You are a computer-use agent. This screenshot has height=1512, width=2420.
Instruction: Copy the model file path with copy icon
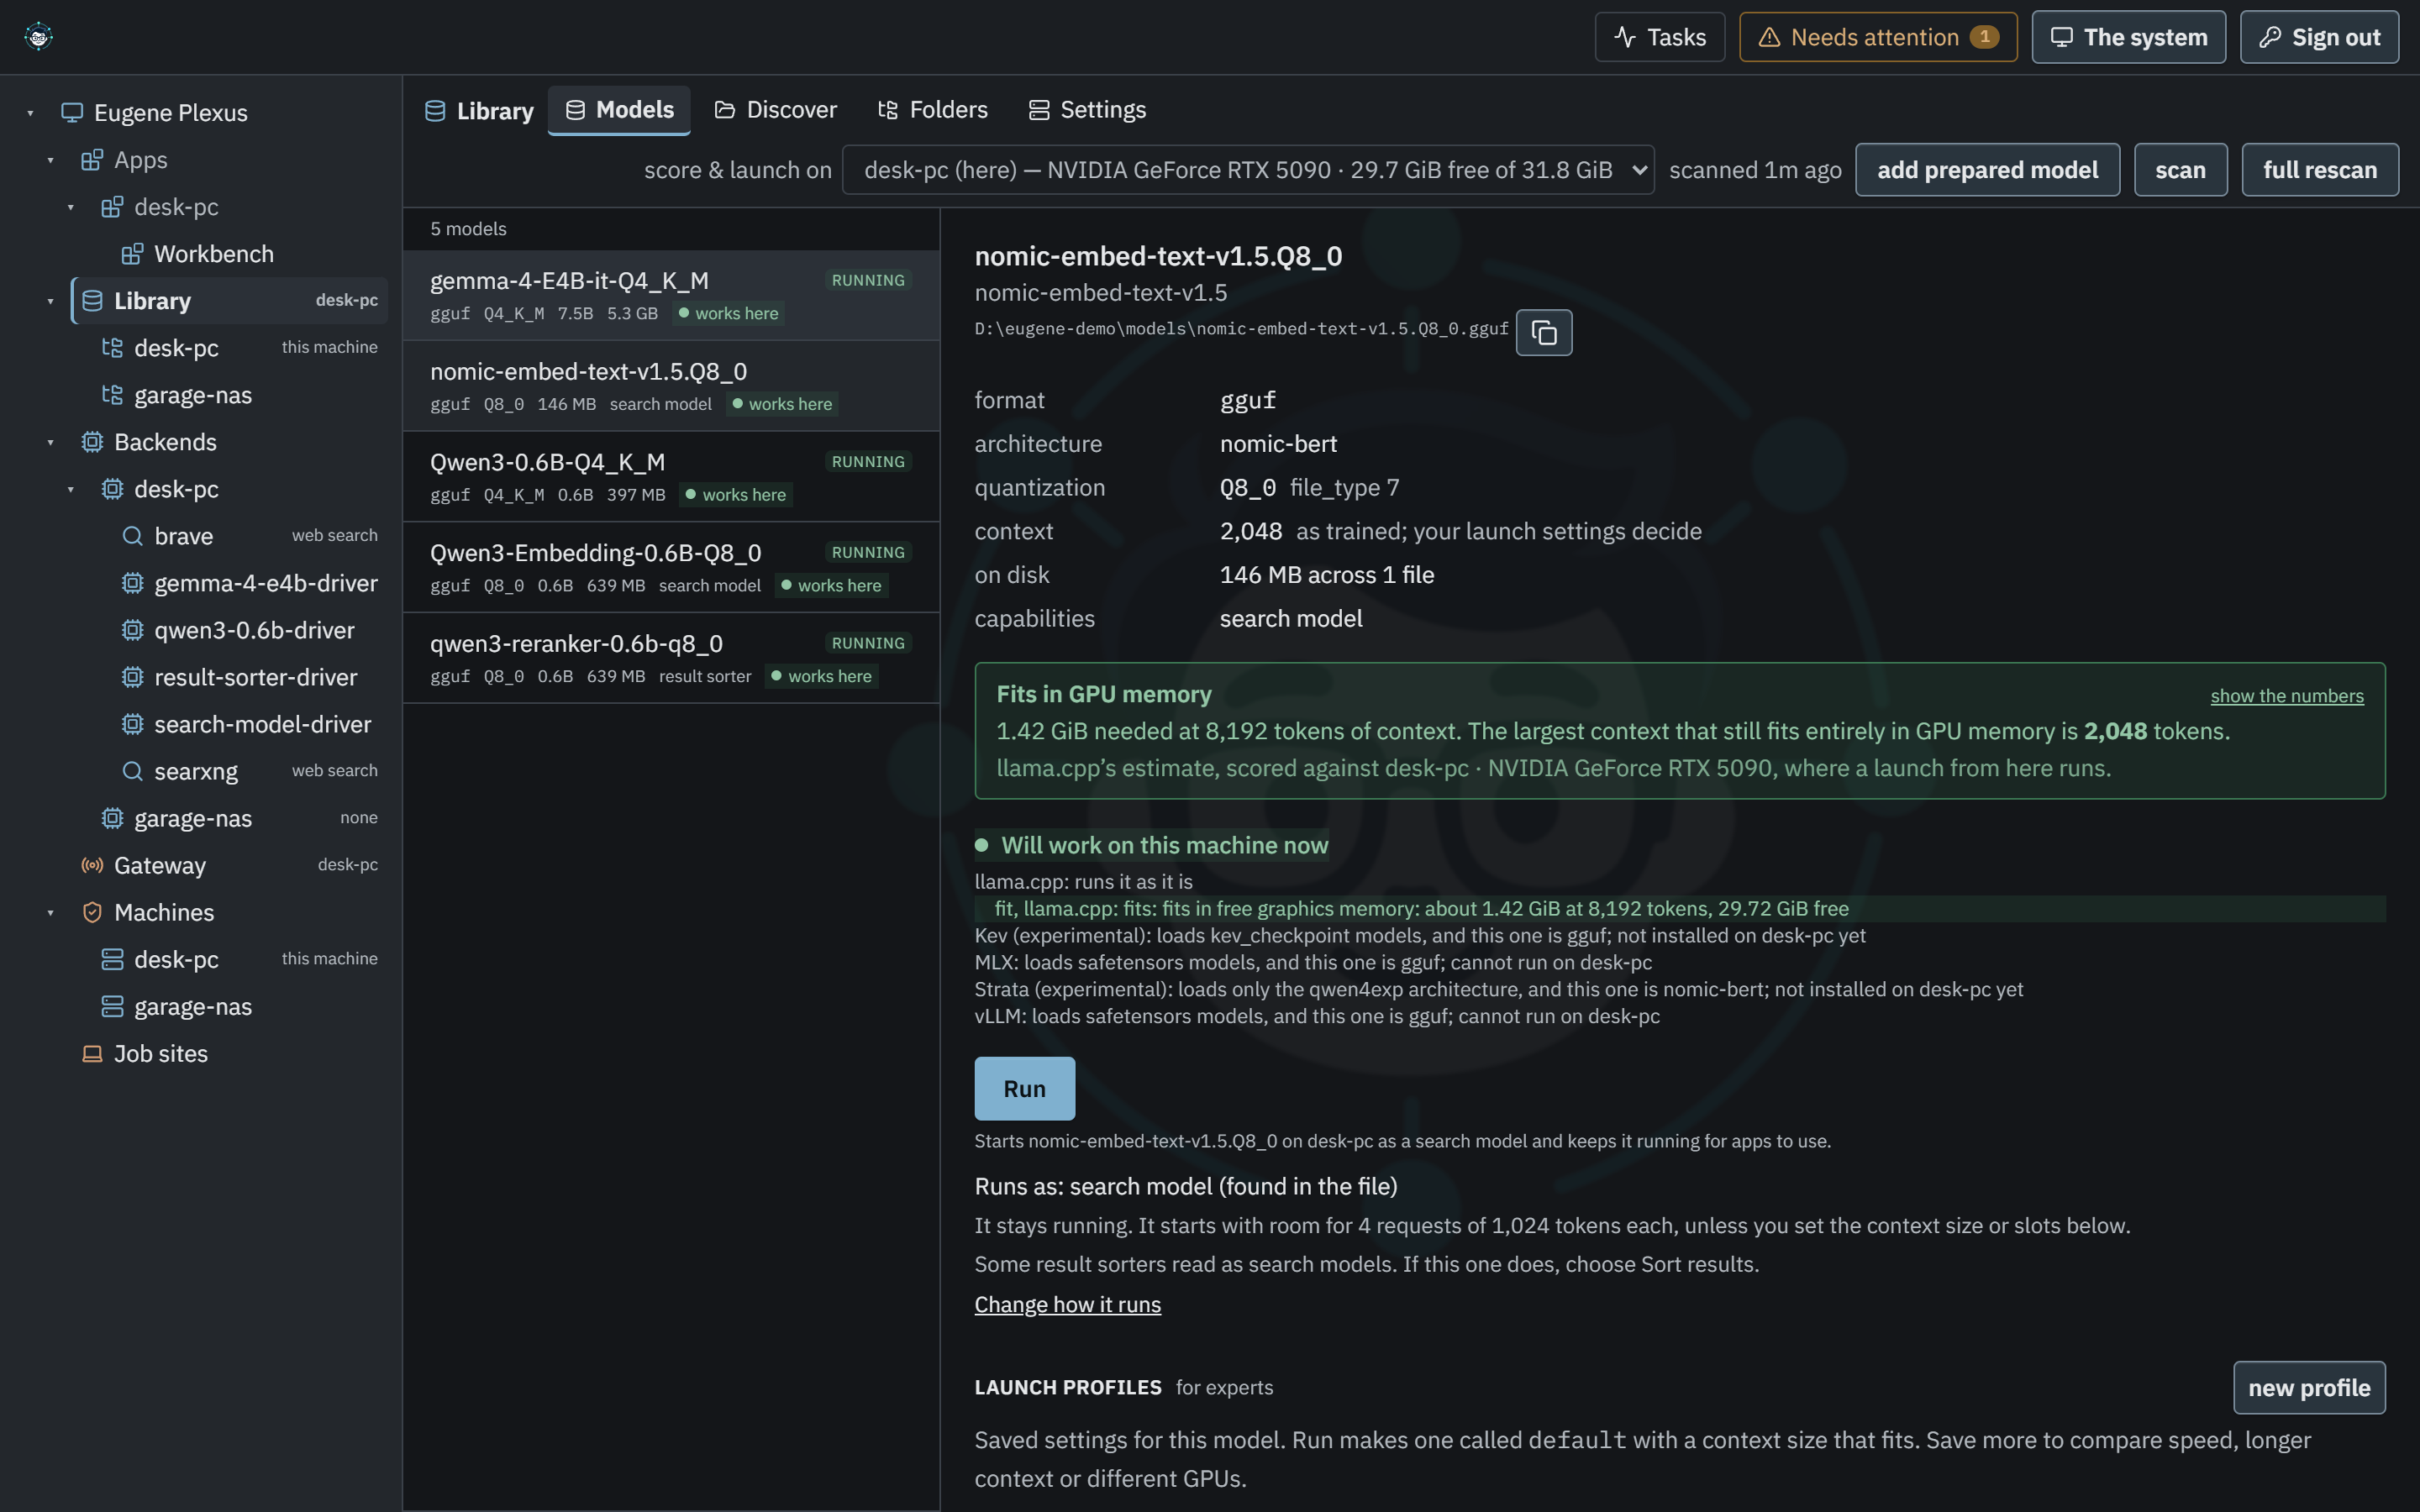click(x=1543, y=333)
